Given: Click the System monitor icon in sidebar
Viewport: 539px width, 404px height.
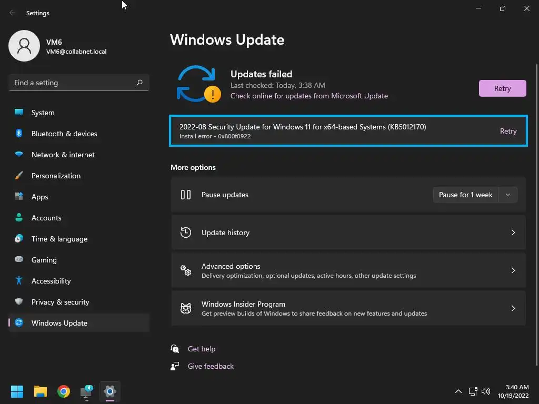Looking at the screenshot, I should pyautogui.click(x=19, y=113).
